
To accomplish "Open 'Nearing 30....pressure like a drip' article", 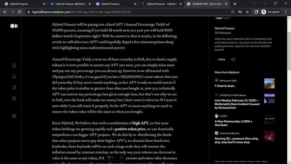I will point(236,140).
